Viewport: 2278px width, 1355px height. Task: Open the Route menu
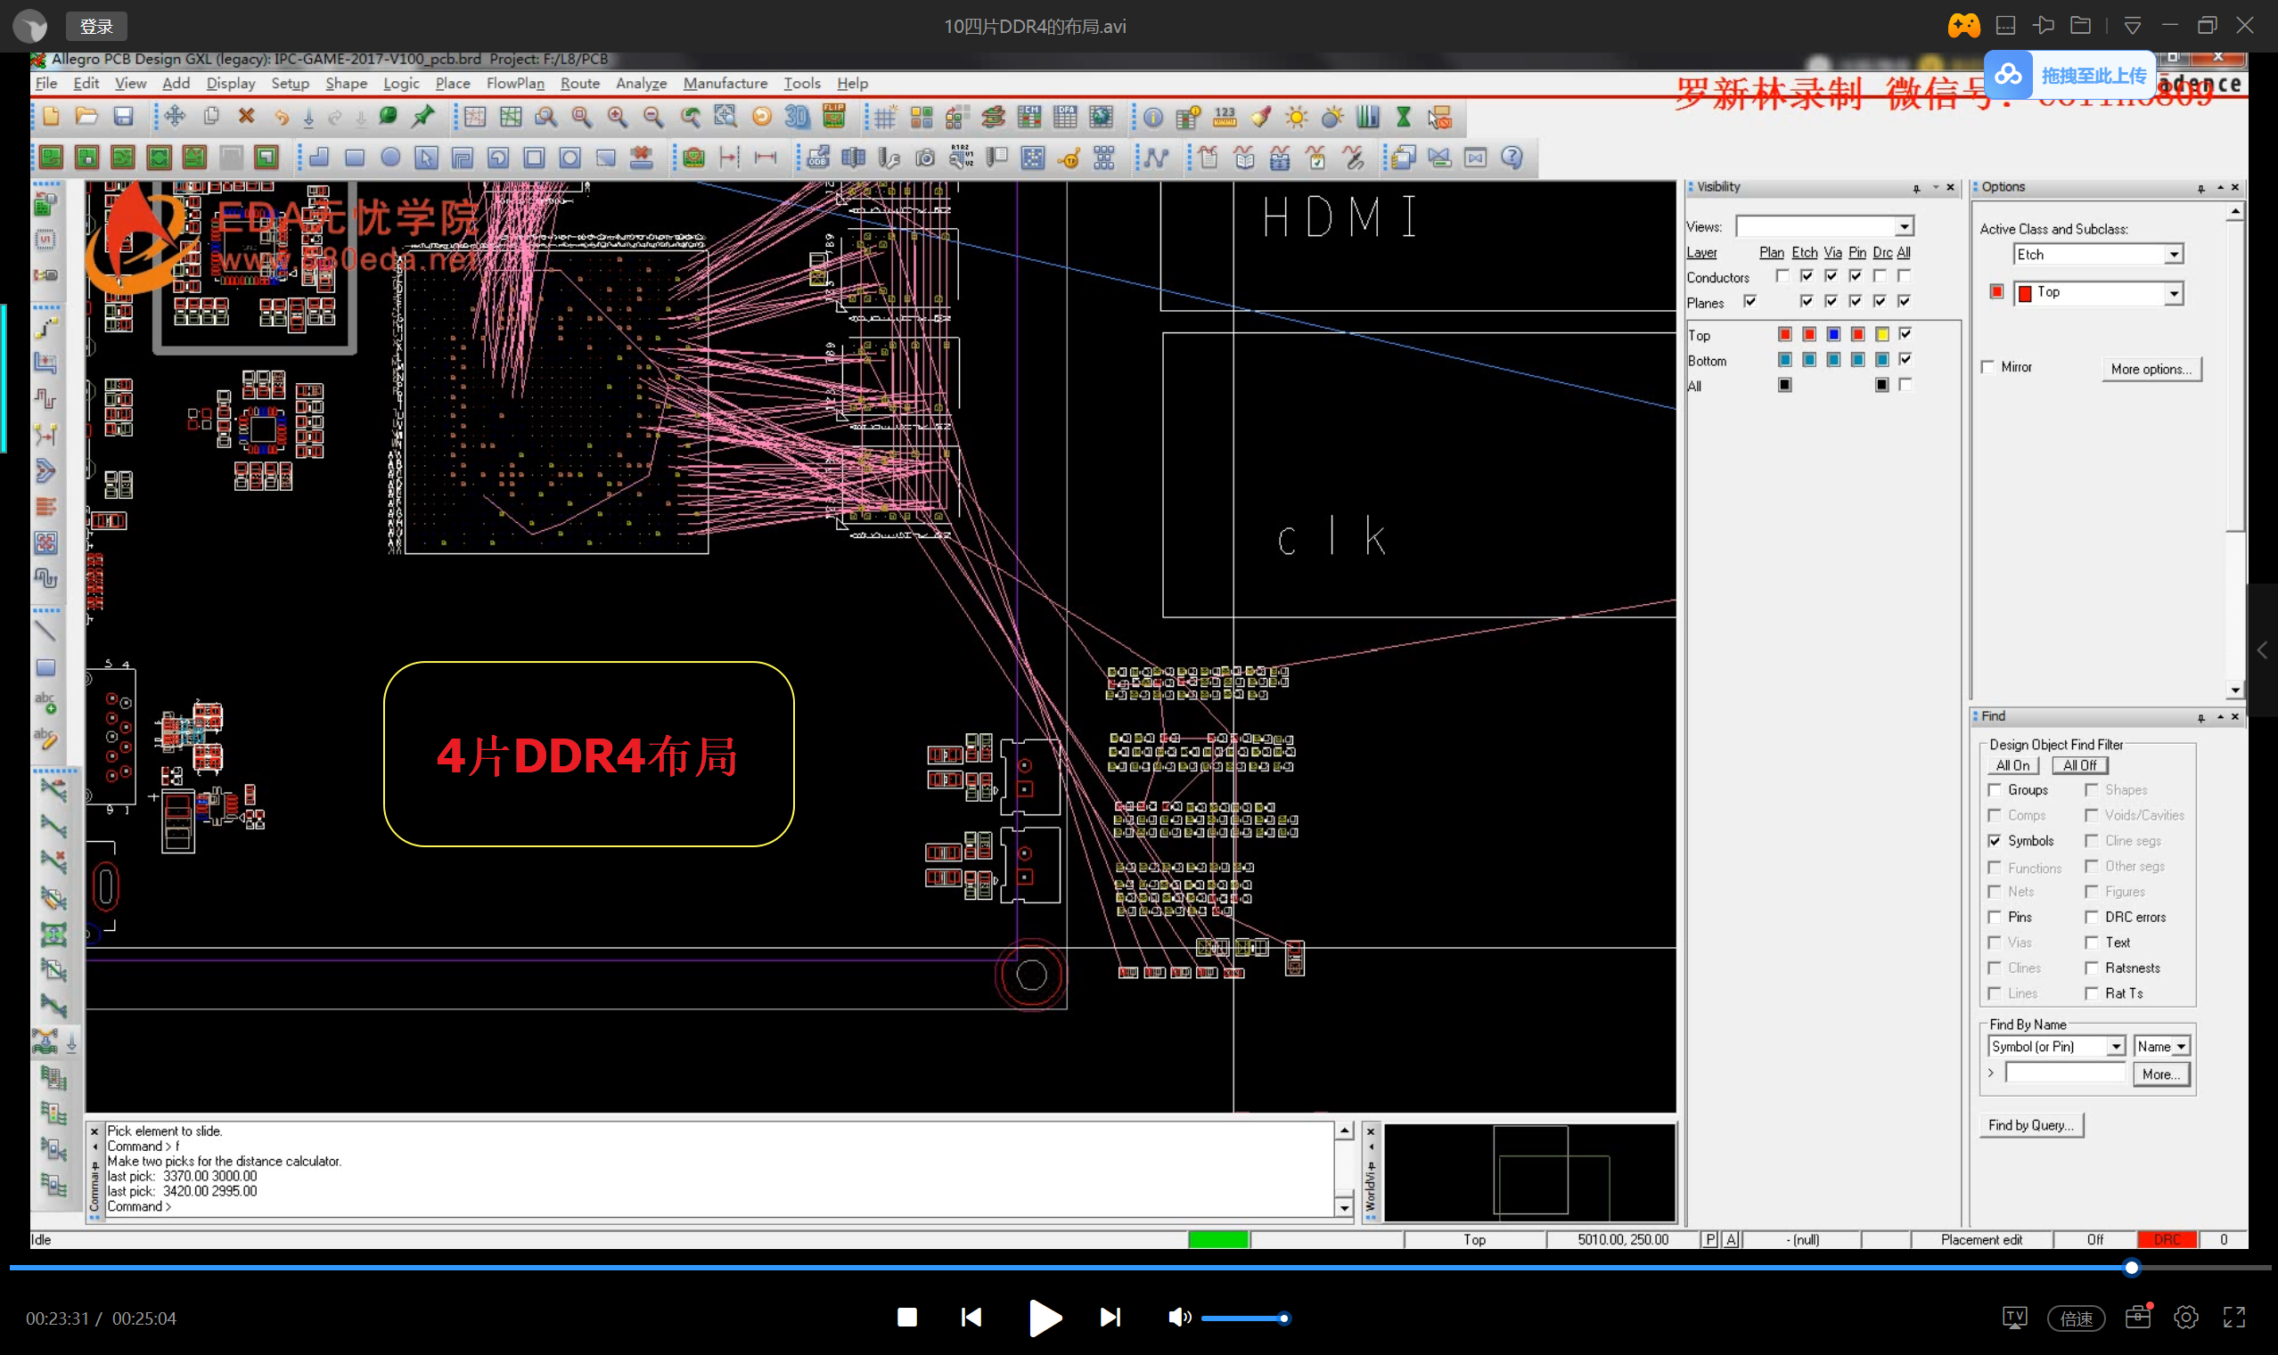coord(580,83)
